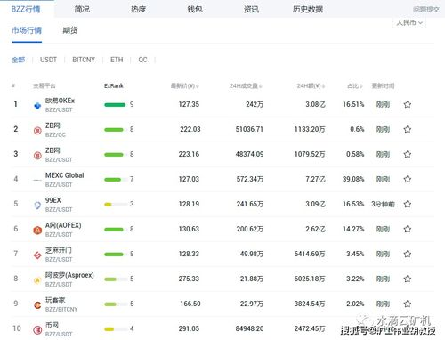
Task: Click the 玩客家 logo icon
Action: pos(37,305)
